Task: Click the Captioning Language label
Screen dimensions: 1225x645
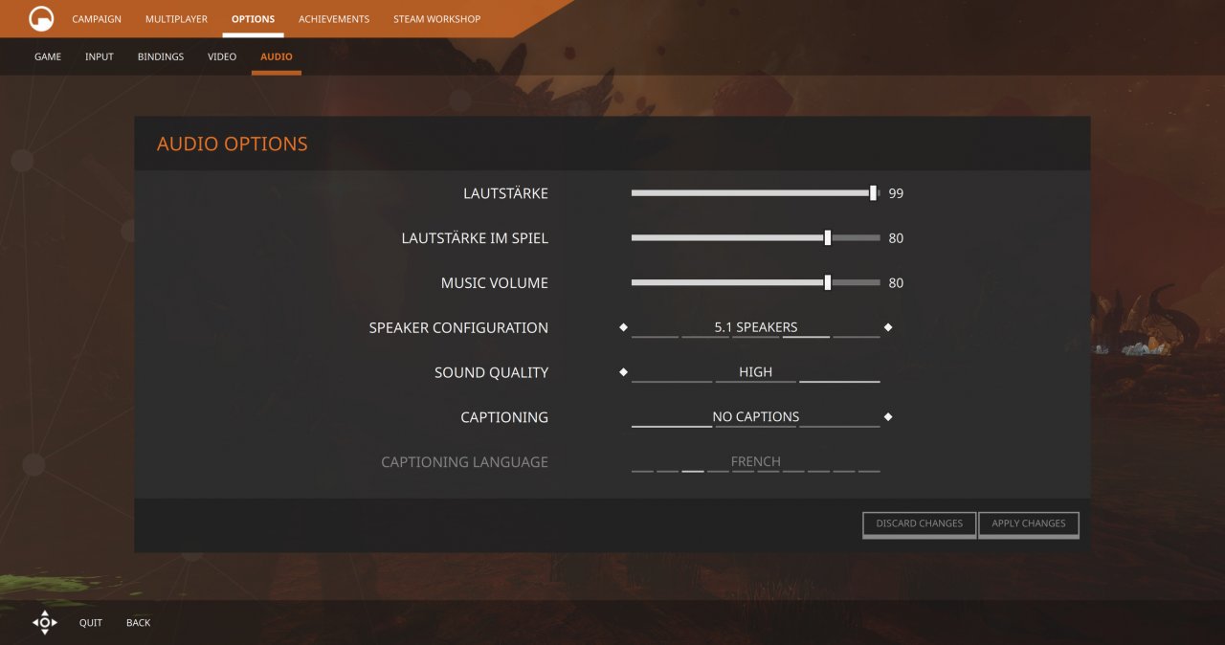Action: (465, 462)
